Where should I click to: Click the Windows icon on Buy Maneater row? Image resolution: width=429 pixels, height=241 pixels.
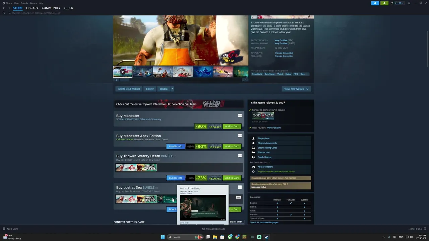(240, 115)
